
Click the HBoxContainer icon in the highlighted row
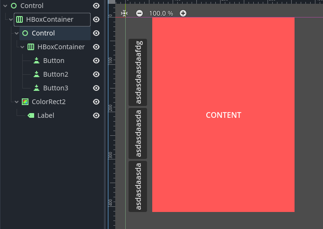(19, 19)
